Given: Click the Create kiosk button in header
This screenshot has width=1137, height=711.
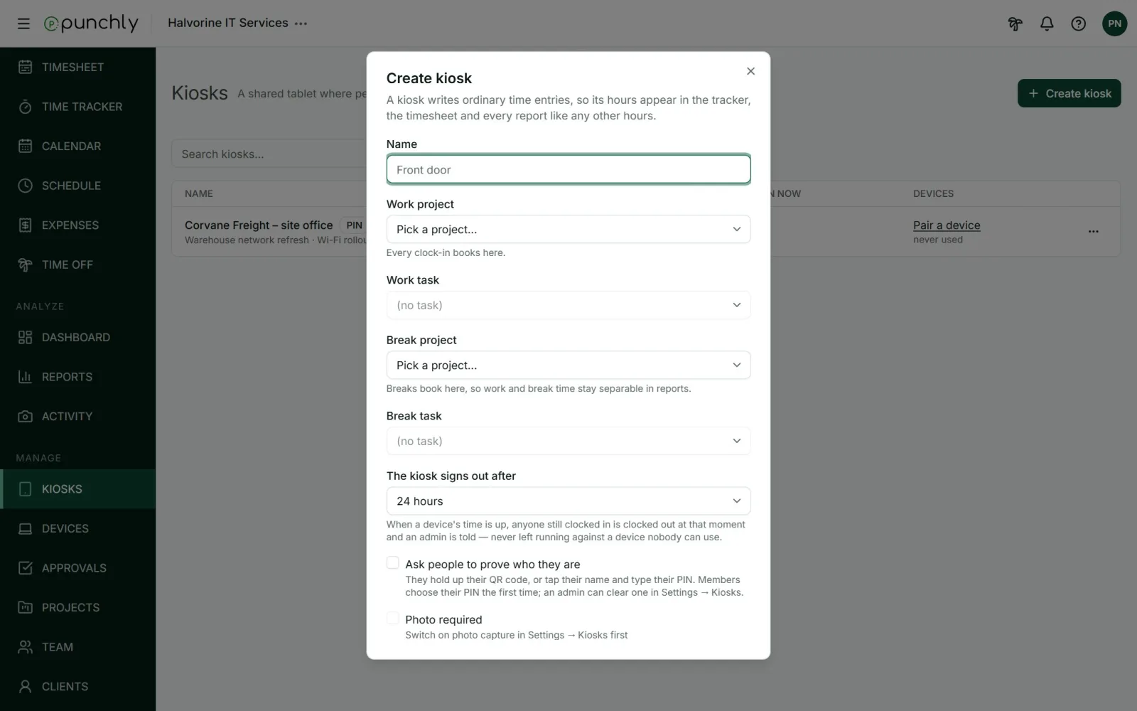Looking at the screenshot, I should pyautogui.click(x=1069, y=93).
